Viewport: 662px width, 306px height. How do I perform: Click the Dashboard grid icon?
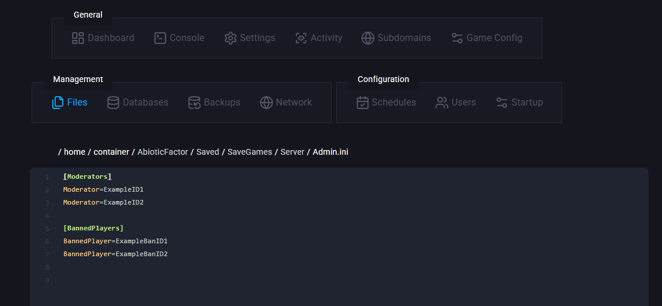click(x=78, y=38)
